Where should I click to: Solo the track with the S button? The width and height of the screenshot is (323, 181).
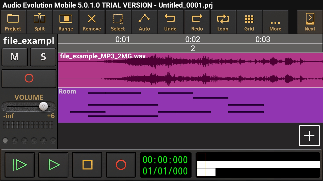[43, 57]
